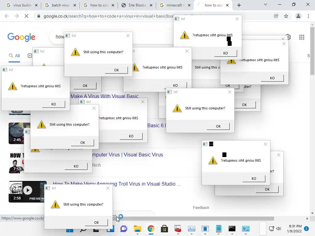Click the Control Panel style taskbar icon
The width and height of the screenshot is (315, 236).
[x=245, y=229]
